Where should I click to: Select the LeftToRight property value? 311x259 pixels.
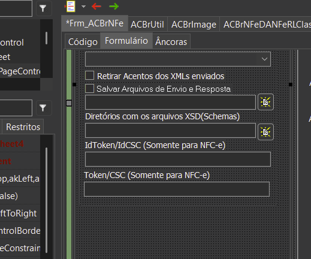coord(20,213)
